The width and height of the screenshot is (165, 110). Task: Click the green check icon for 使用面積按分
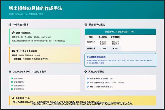click(x=12, y=86)
